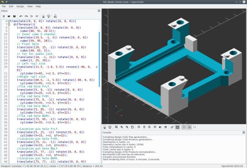Open the Design menu
247x168 pixels.
coord(20,6)
